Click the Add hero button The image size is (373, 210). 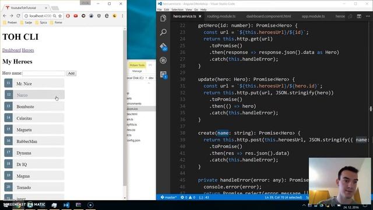[71, 73]
